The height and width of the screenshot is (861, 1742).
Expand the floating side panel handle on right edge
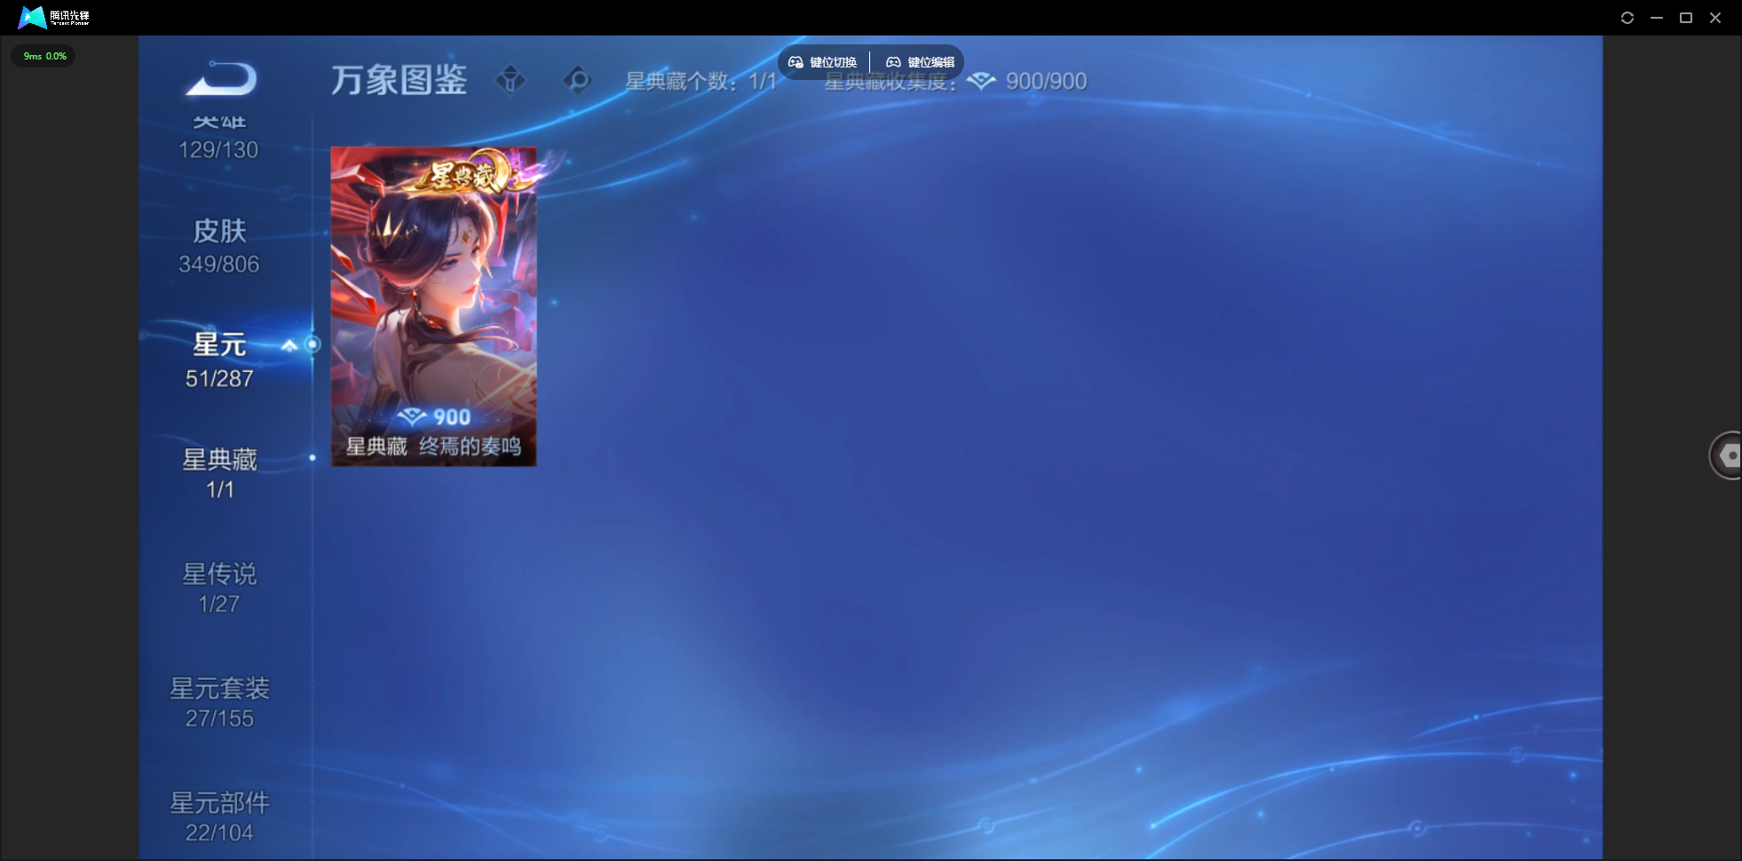point(1726,455)
